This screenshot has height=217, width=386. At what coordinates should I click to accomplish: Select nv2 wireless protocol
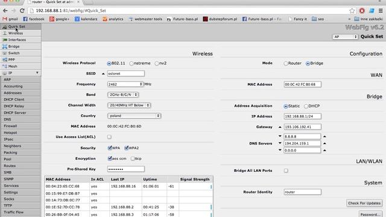[x=157, y=63]
